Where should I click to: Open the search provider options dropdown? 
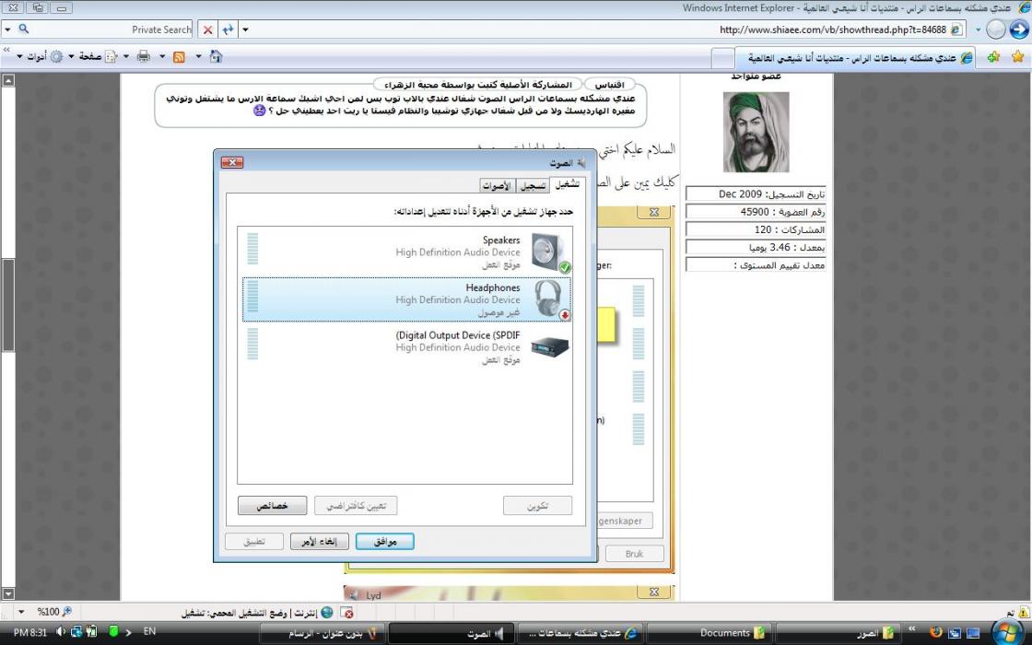click(x=7, y=29)
